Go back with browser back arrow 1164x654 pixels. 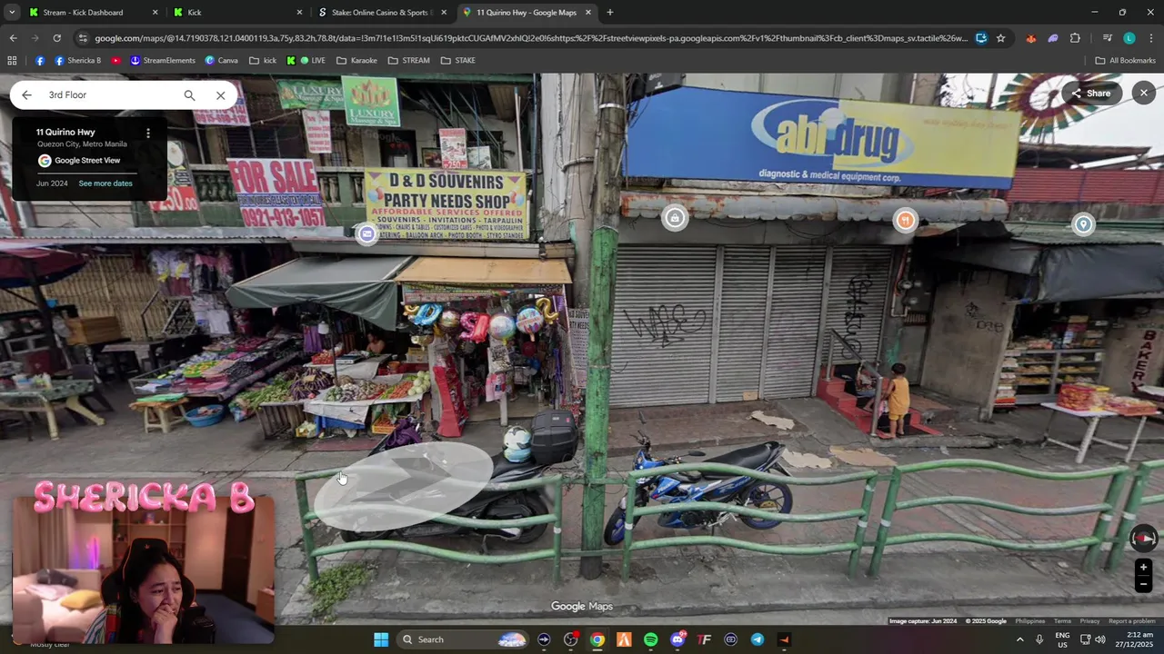point(13,38)
